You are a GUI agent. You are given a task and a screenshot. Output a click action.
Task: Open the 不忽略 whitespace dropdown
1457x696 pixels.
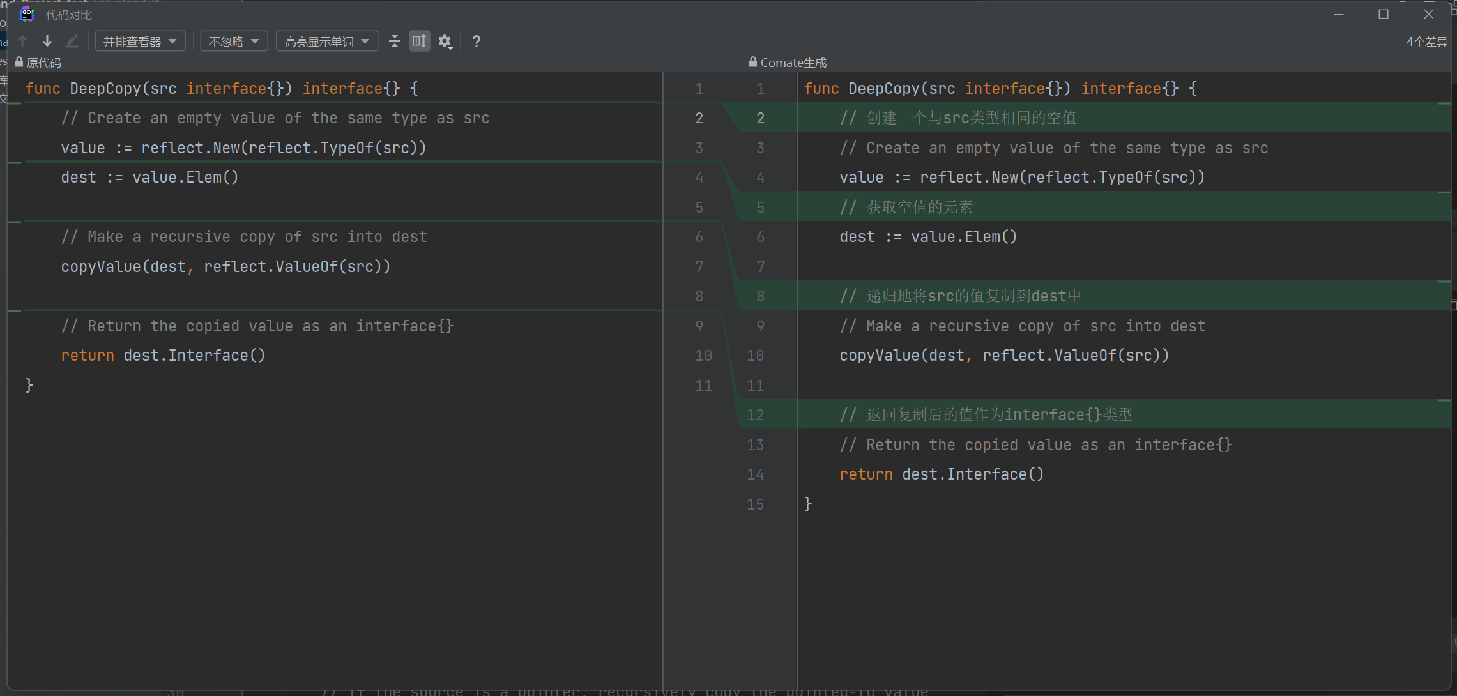[234, 42]
